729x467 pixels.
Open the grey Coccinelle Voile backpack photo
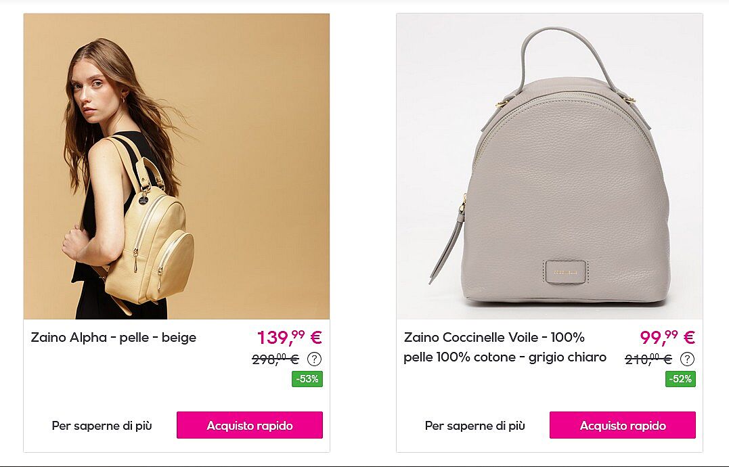(550, 166)
